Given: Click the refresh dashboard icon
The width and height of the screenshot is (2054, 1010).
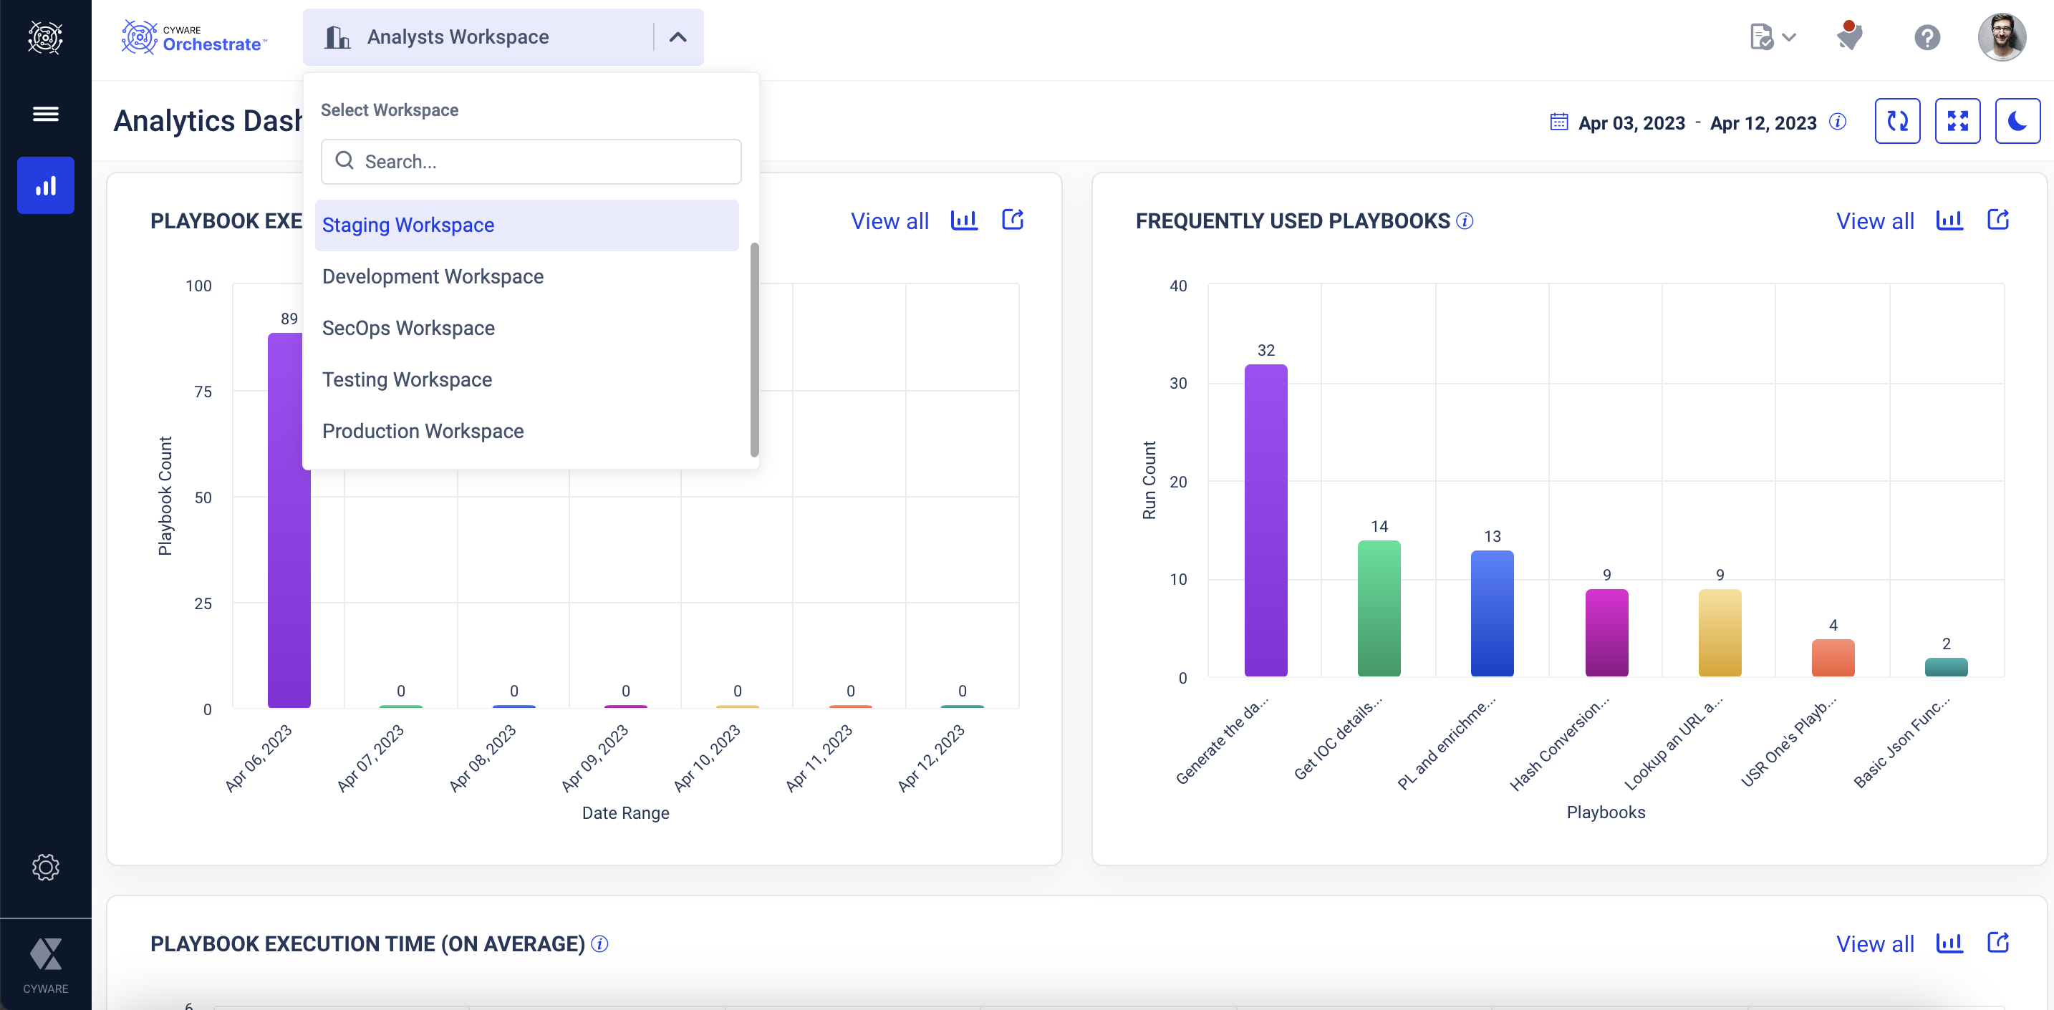Looking at the screenshot, I should click(x=1897, y=121).
